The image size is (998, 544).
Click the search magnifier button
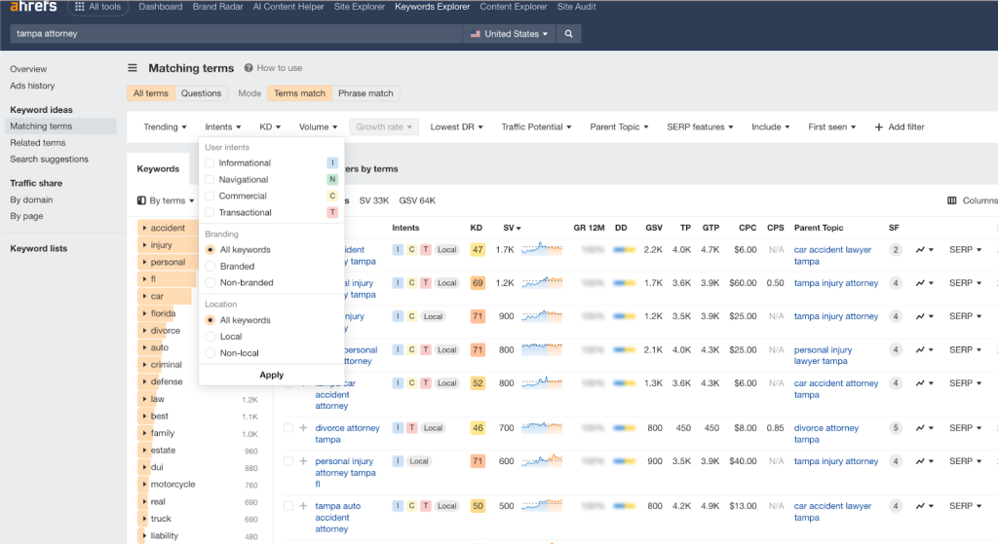click(x=570, y=34)
